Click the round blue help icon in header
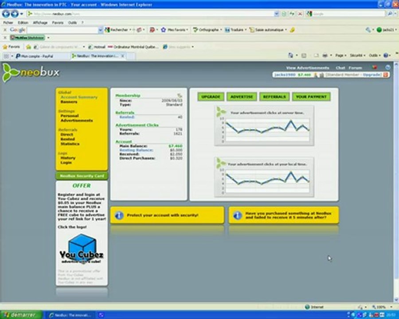 (x=387, y=67)
